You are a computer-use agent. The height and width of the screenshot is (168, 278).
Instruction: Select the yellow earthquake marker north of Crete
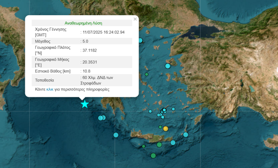166,129
